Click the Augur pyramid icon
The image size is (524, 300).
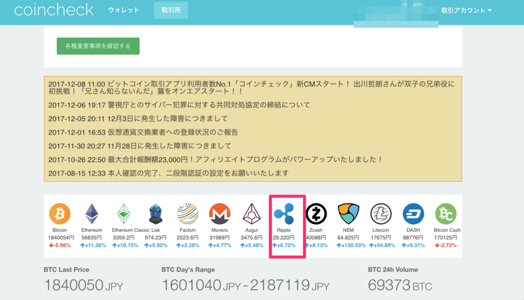[x=251, y=214]
